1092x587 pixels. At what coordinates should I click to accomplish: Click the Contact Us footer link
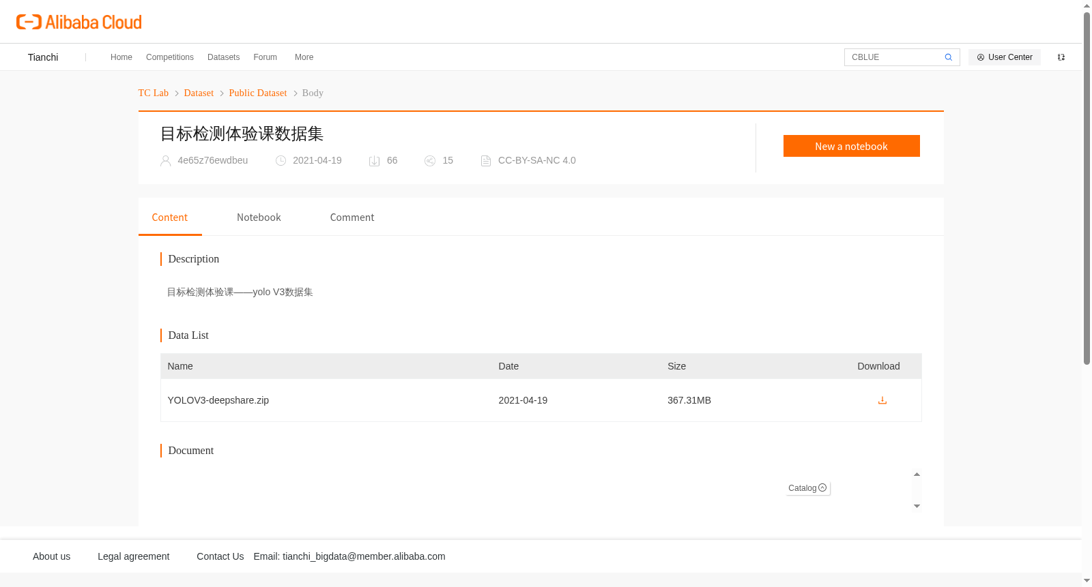click(x=220, y=556)
